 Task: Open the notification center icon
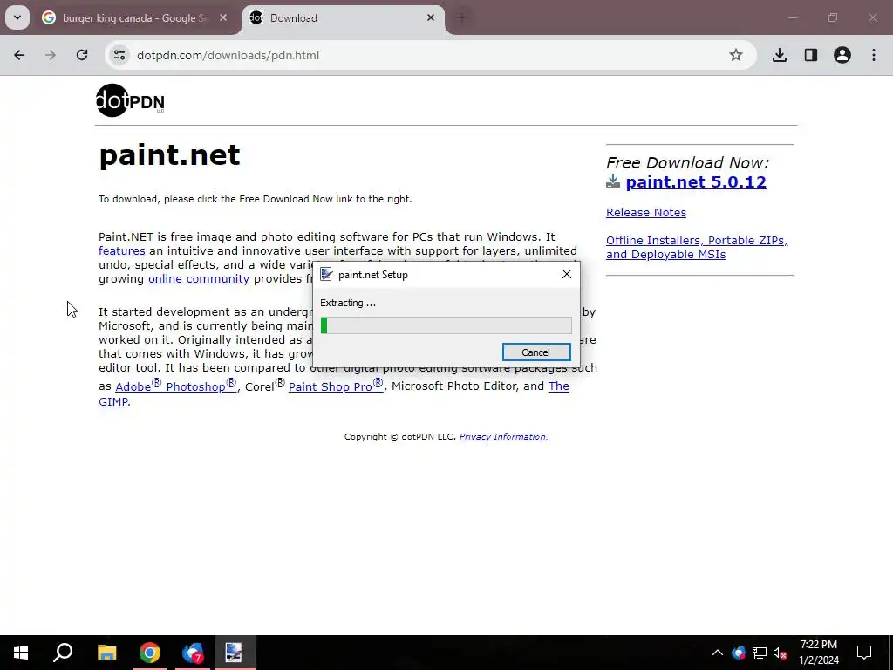click(864, 653)
